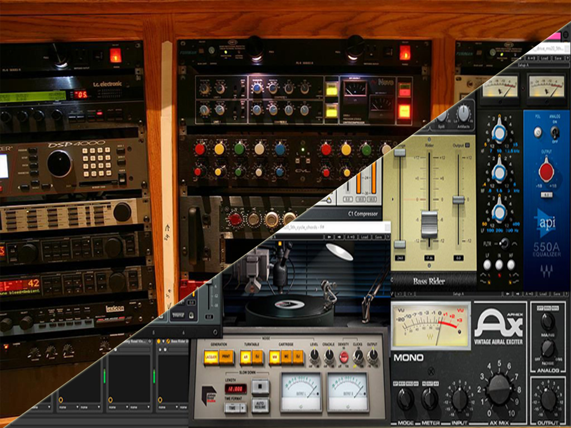Click the Output R VU meter

pos(347,392)
